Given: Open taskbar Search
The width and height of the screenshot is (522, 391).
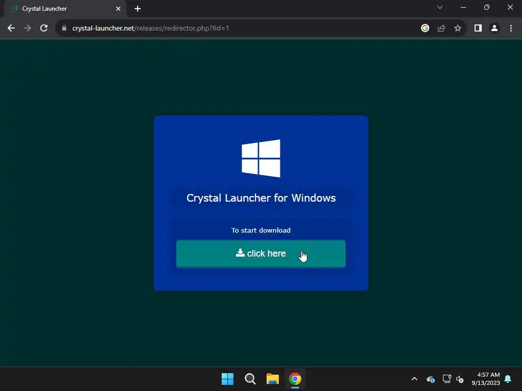Looking at the screenshot, I should click(250, 379).
